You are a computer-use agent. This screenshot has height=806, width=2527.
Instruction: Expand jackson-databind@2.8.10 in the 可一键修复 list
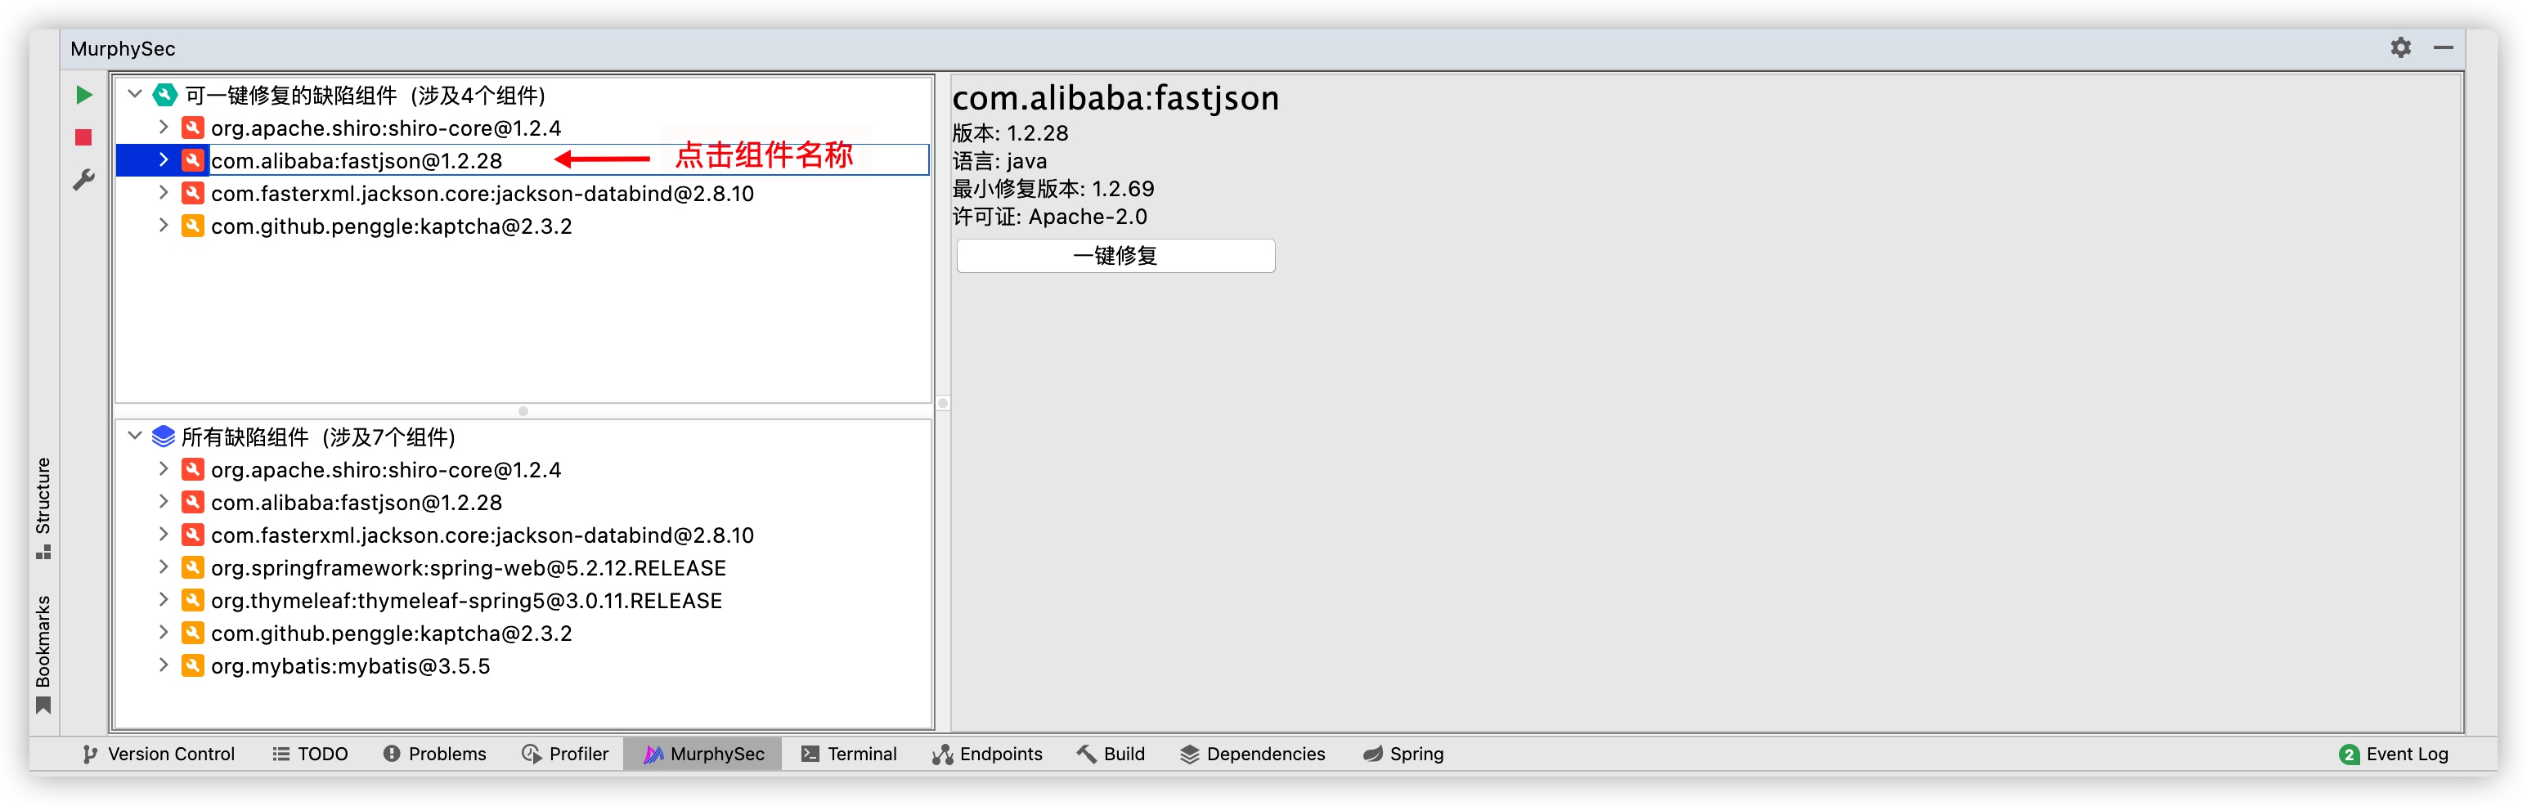coord(164,193)
